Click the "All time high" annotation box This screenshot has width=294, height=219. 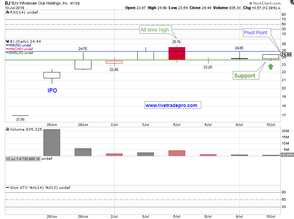coord(154,30)
